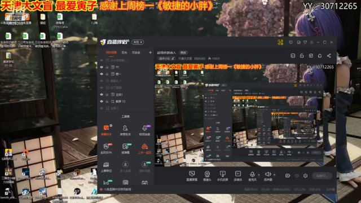Open the 弹幕助手 danmaku assistant tool
This screenshot has width=361, height=203.
(x=106, y=130)
